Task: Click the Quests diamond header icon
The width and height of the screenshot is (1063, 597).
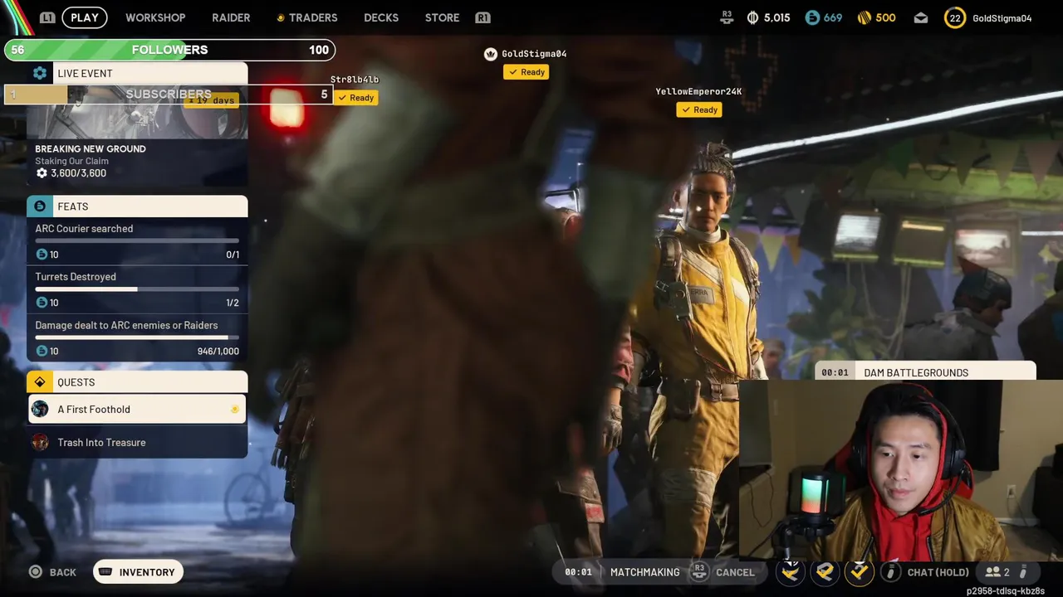Action: [40, 382]
